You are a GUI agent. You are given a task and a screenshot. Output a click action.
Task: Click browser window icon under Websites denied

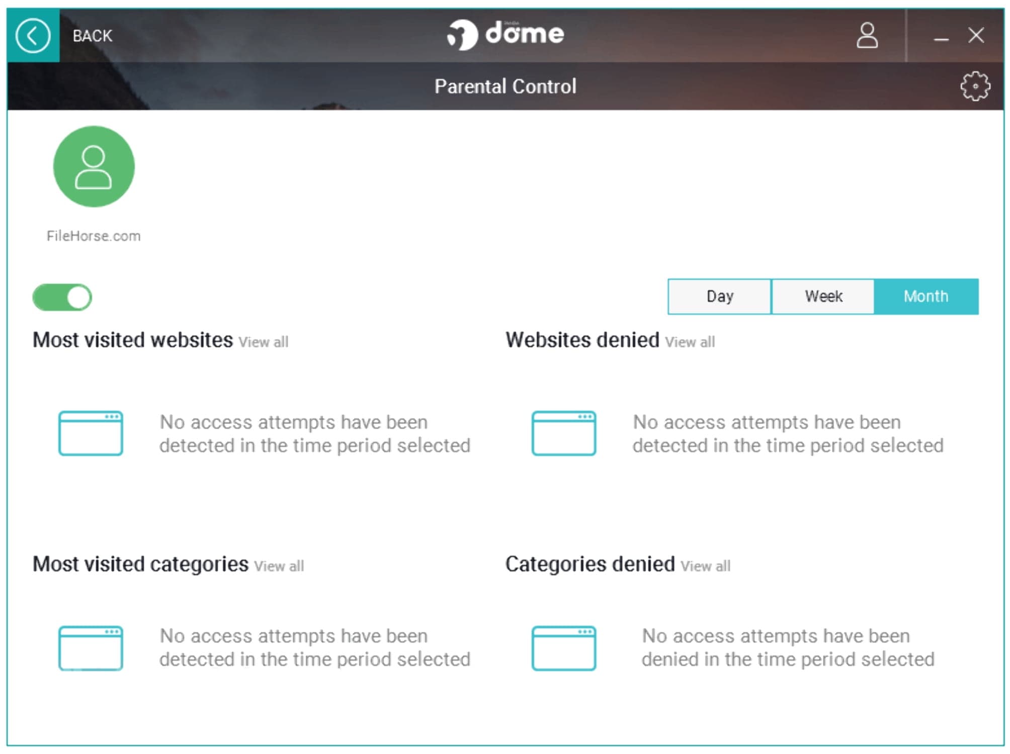point(564,433)
